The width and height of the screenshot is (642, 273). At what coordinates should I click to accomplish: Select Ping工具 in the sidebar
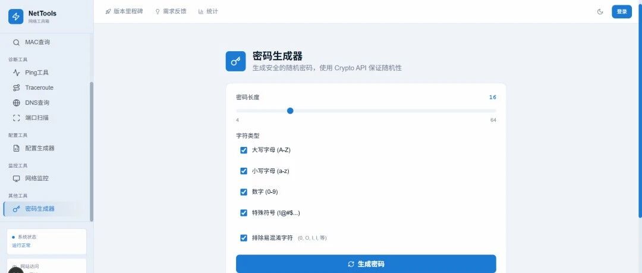click(x=46, y=73)
